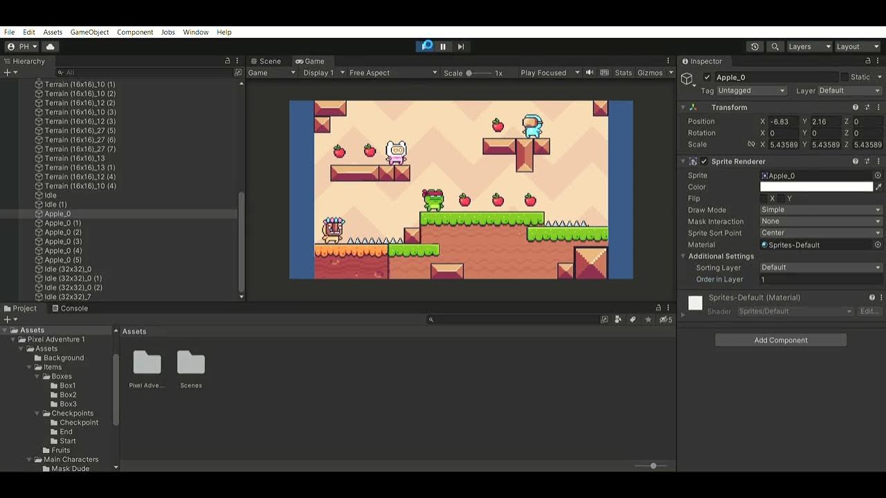Open the Free Aspect dropdown
The height and width of the screenshot is (498, 886).
[x=393, y=73]
